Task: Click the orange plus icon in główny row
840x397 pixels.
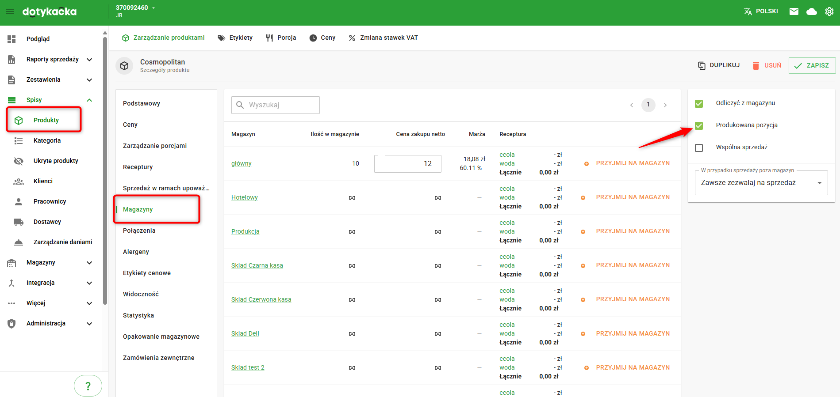Action: 587,164
